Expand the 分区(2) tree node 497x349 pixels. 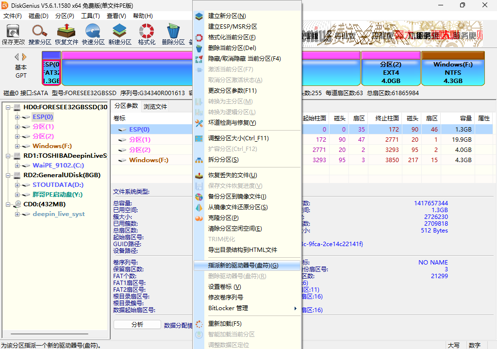(17, 136)
